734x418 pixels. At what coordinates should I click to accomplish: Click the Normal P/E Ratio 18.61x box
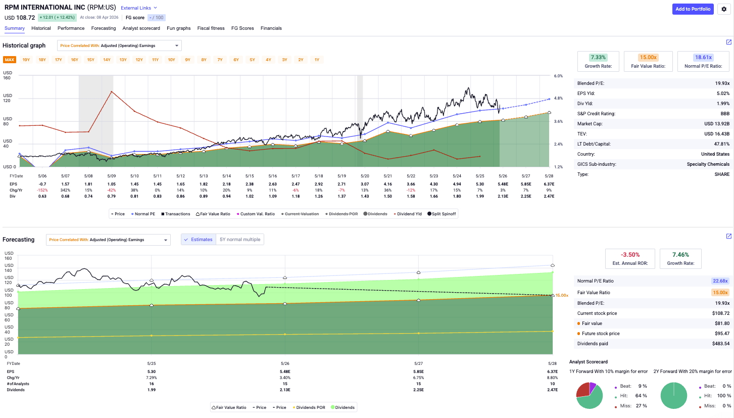(703, 61)
